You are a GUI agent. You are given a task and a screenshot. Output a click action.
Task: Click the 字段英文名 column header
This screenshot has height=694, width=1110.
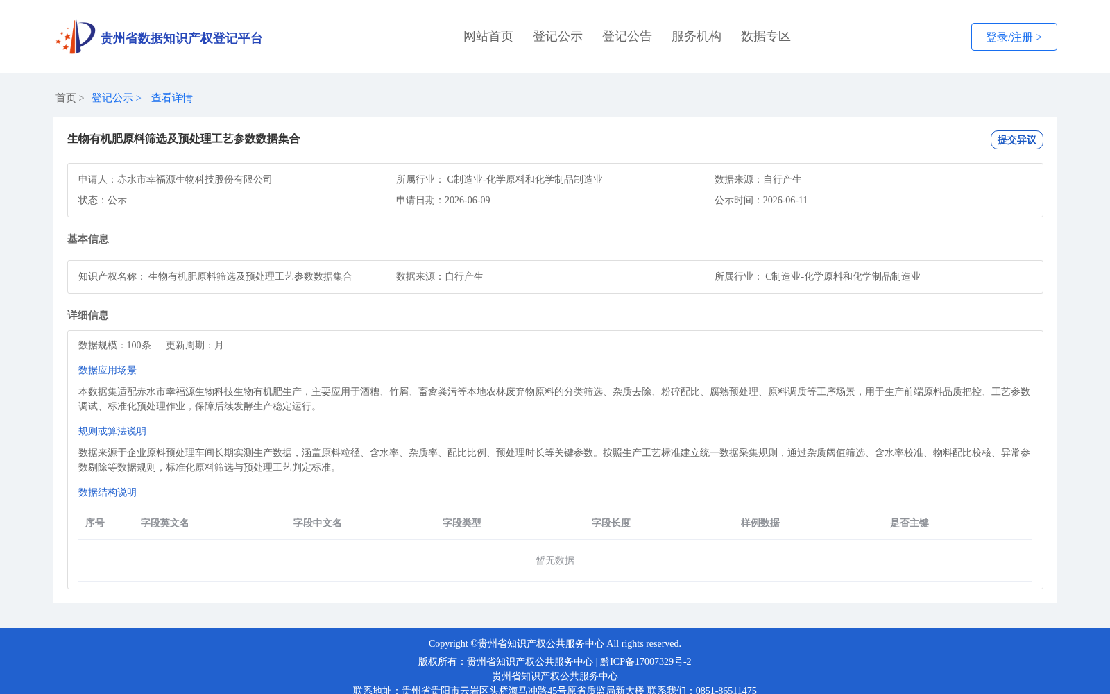click(165, 523)
